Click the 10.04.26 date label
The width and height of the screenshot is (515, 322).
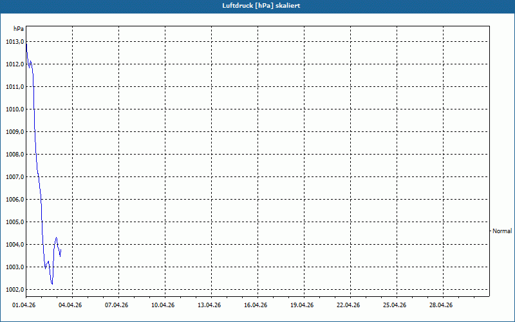[x=163, y=305]
